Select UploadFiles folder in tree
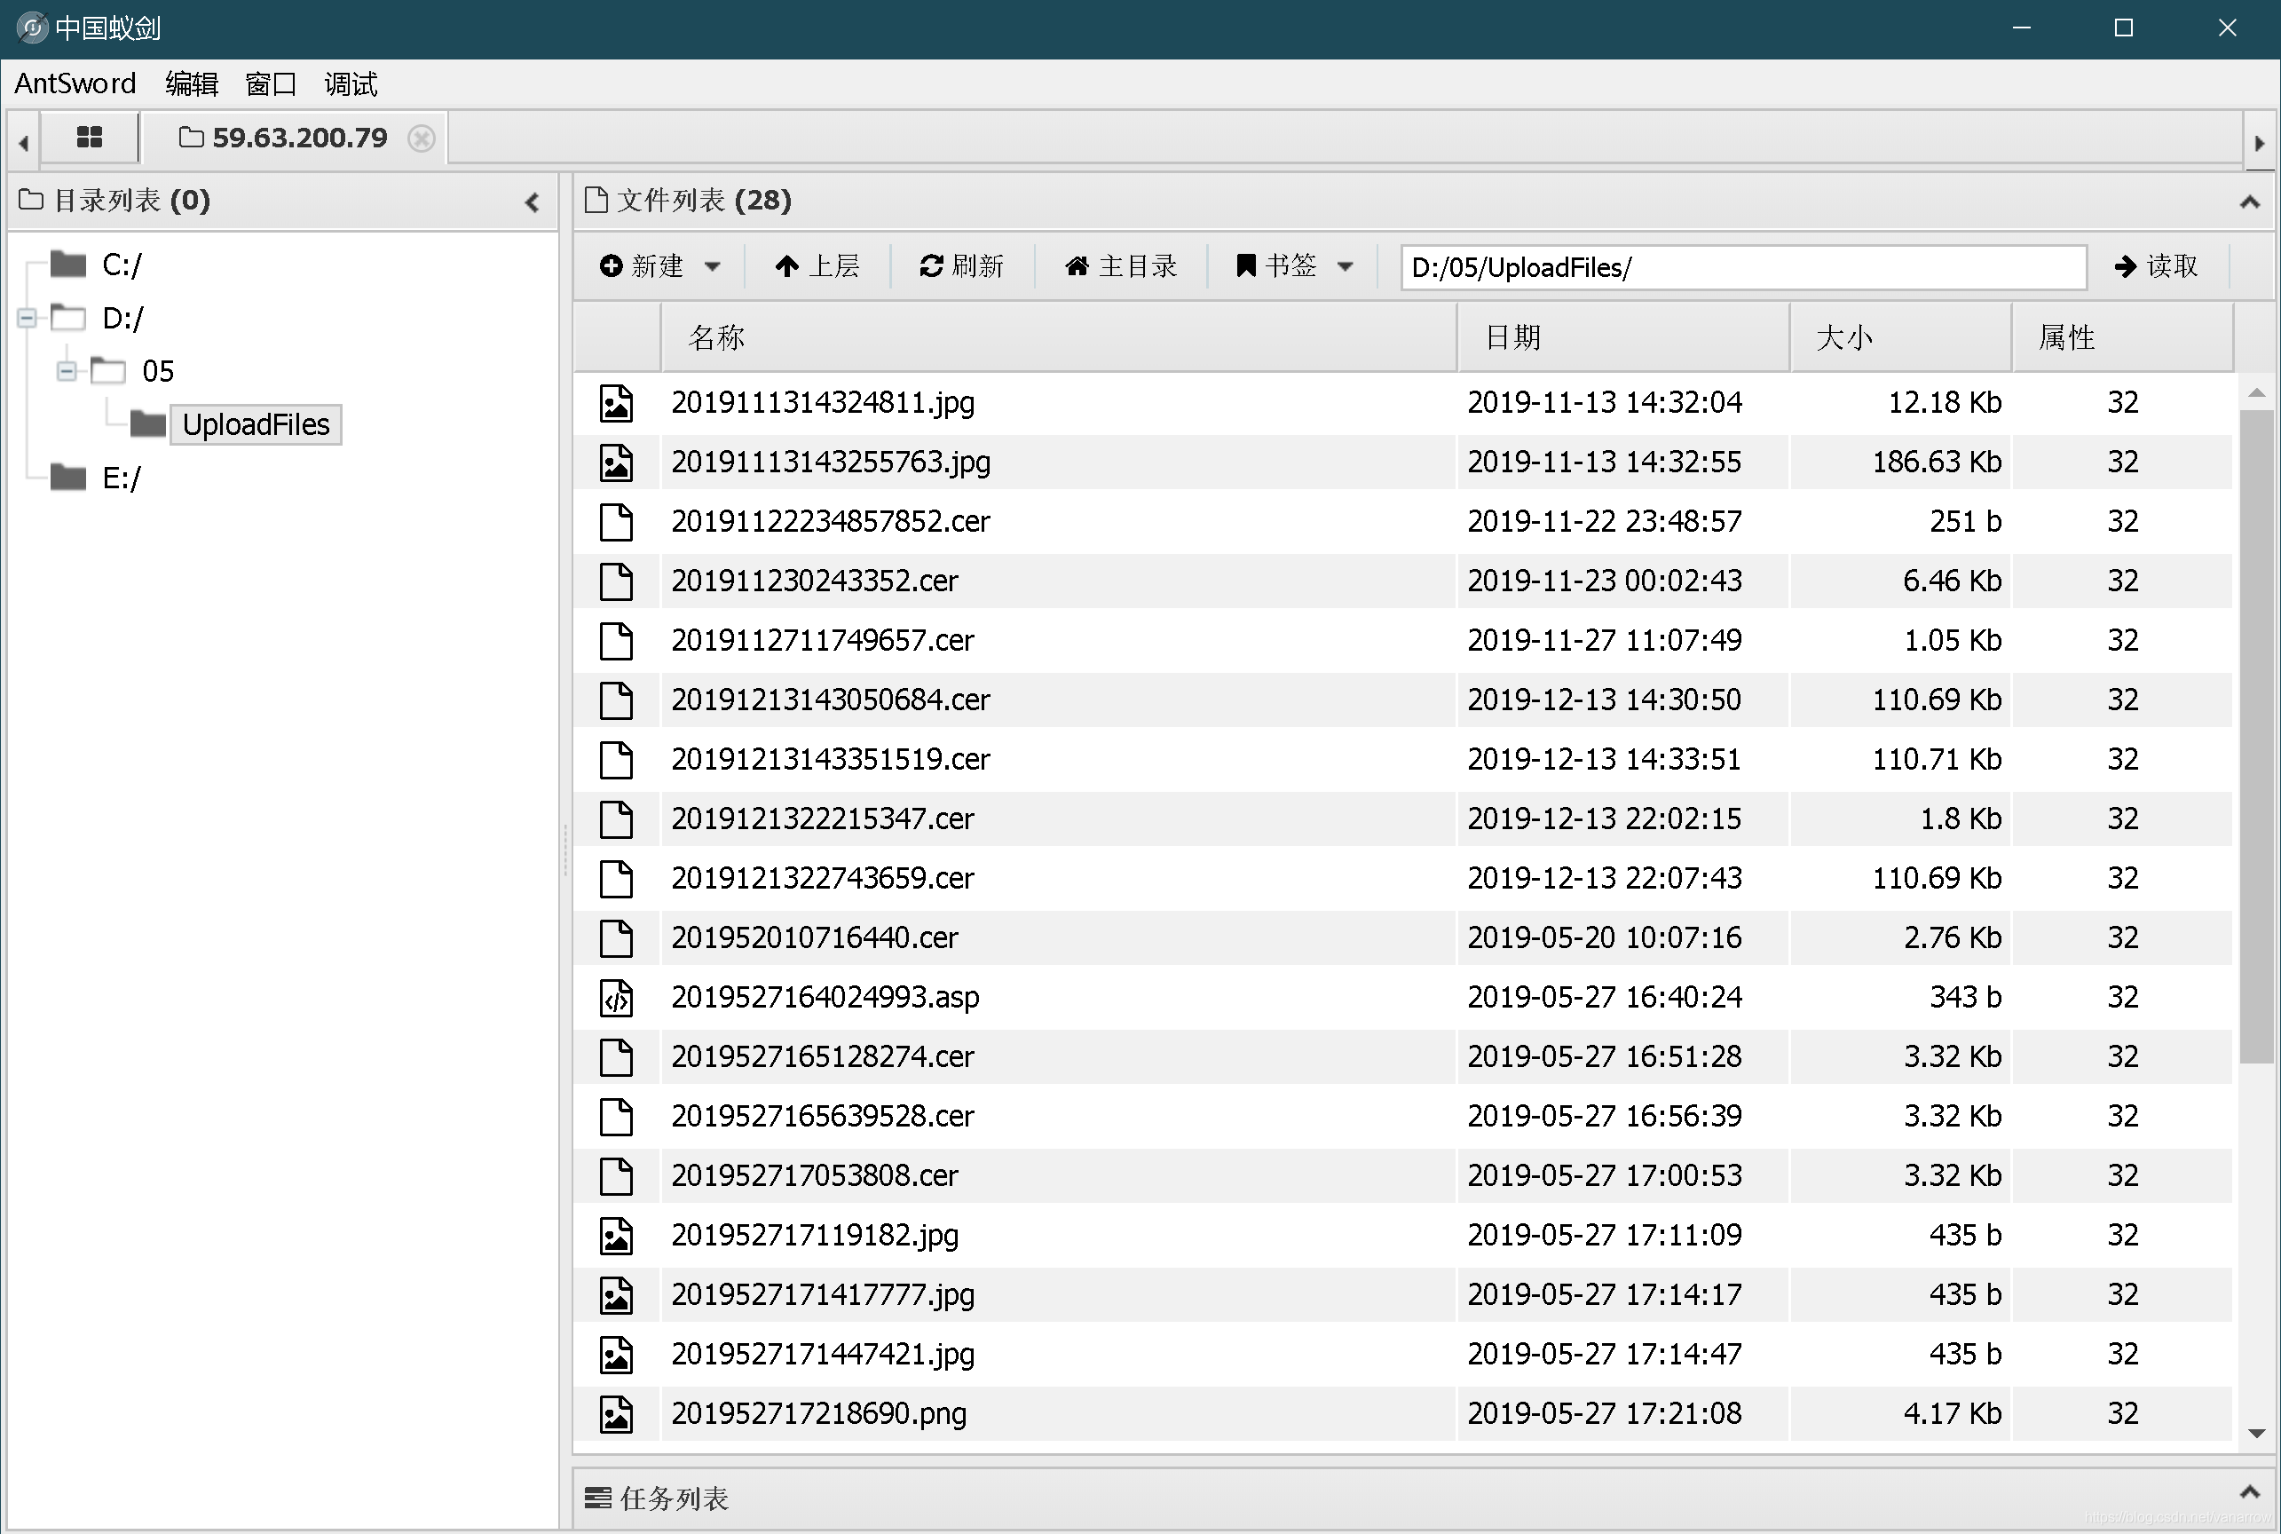 pyautogui.click(x=256, y=424)
